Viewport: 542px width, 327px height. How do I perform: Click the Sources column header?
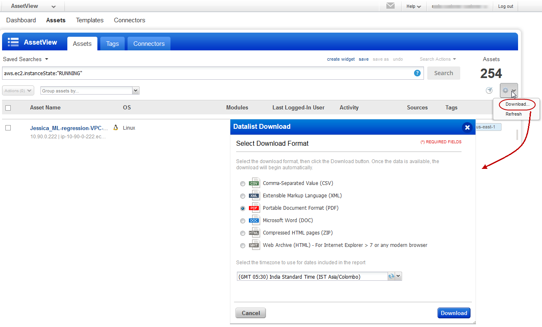coord(417,107)
